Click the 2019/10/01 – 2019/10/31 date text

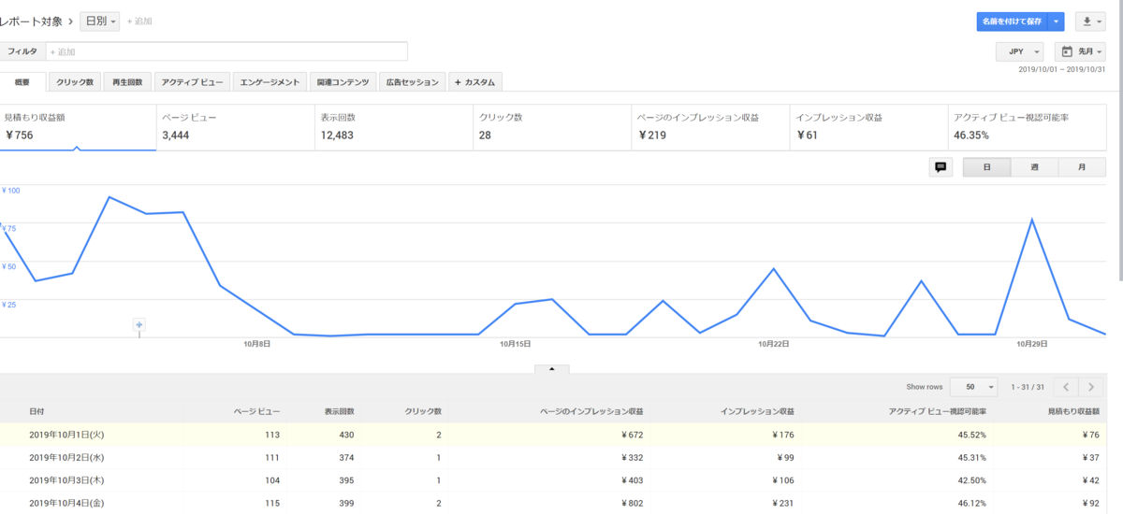point(1062,70)
